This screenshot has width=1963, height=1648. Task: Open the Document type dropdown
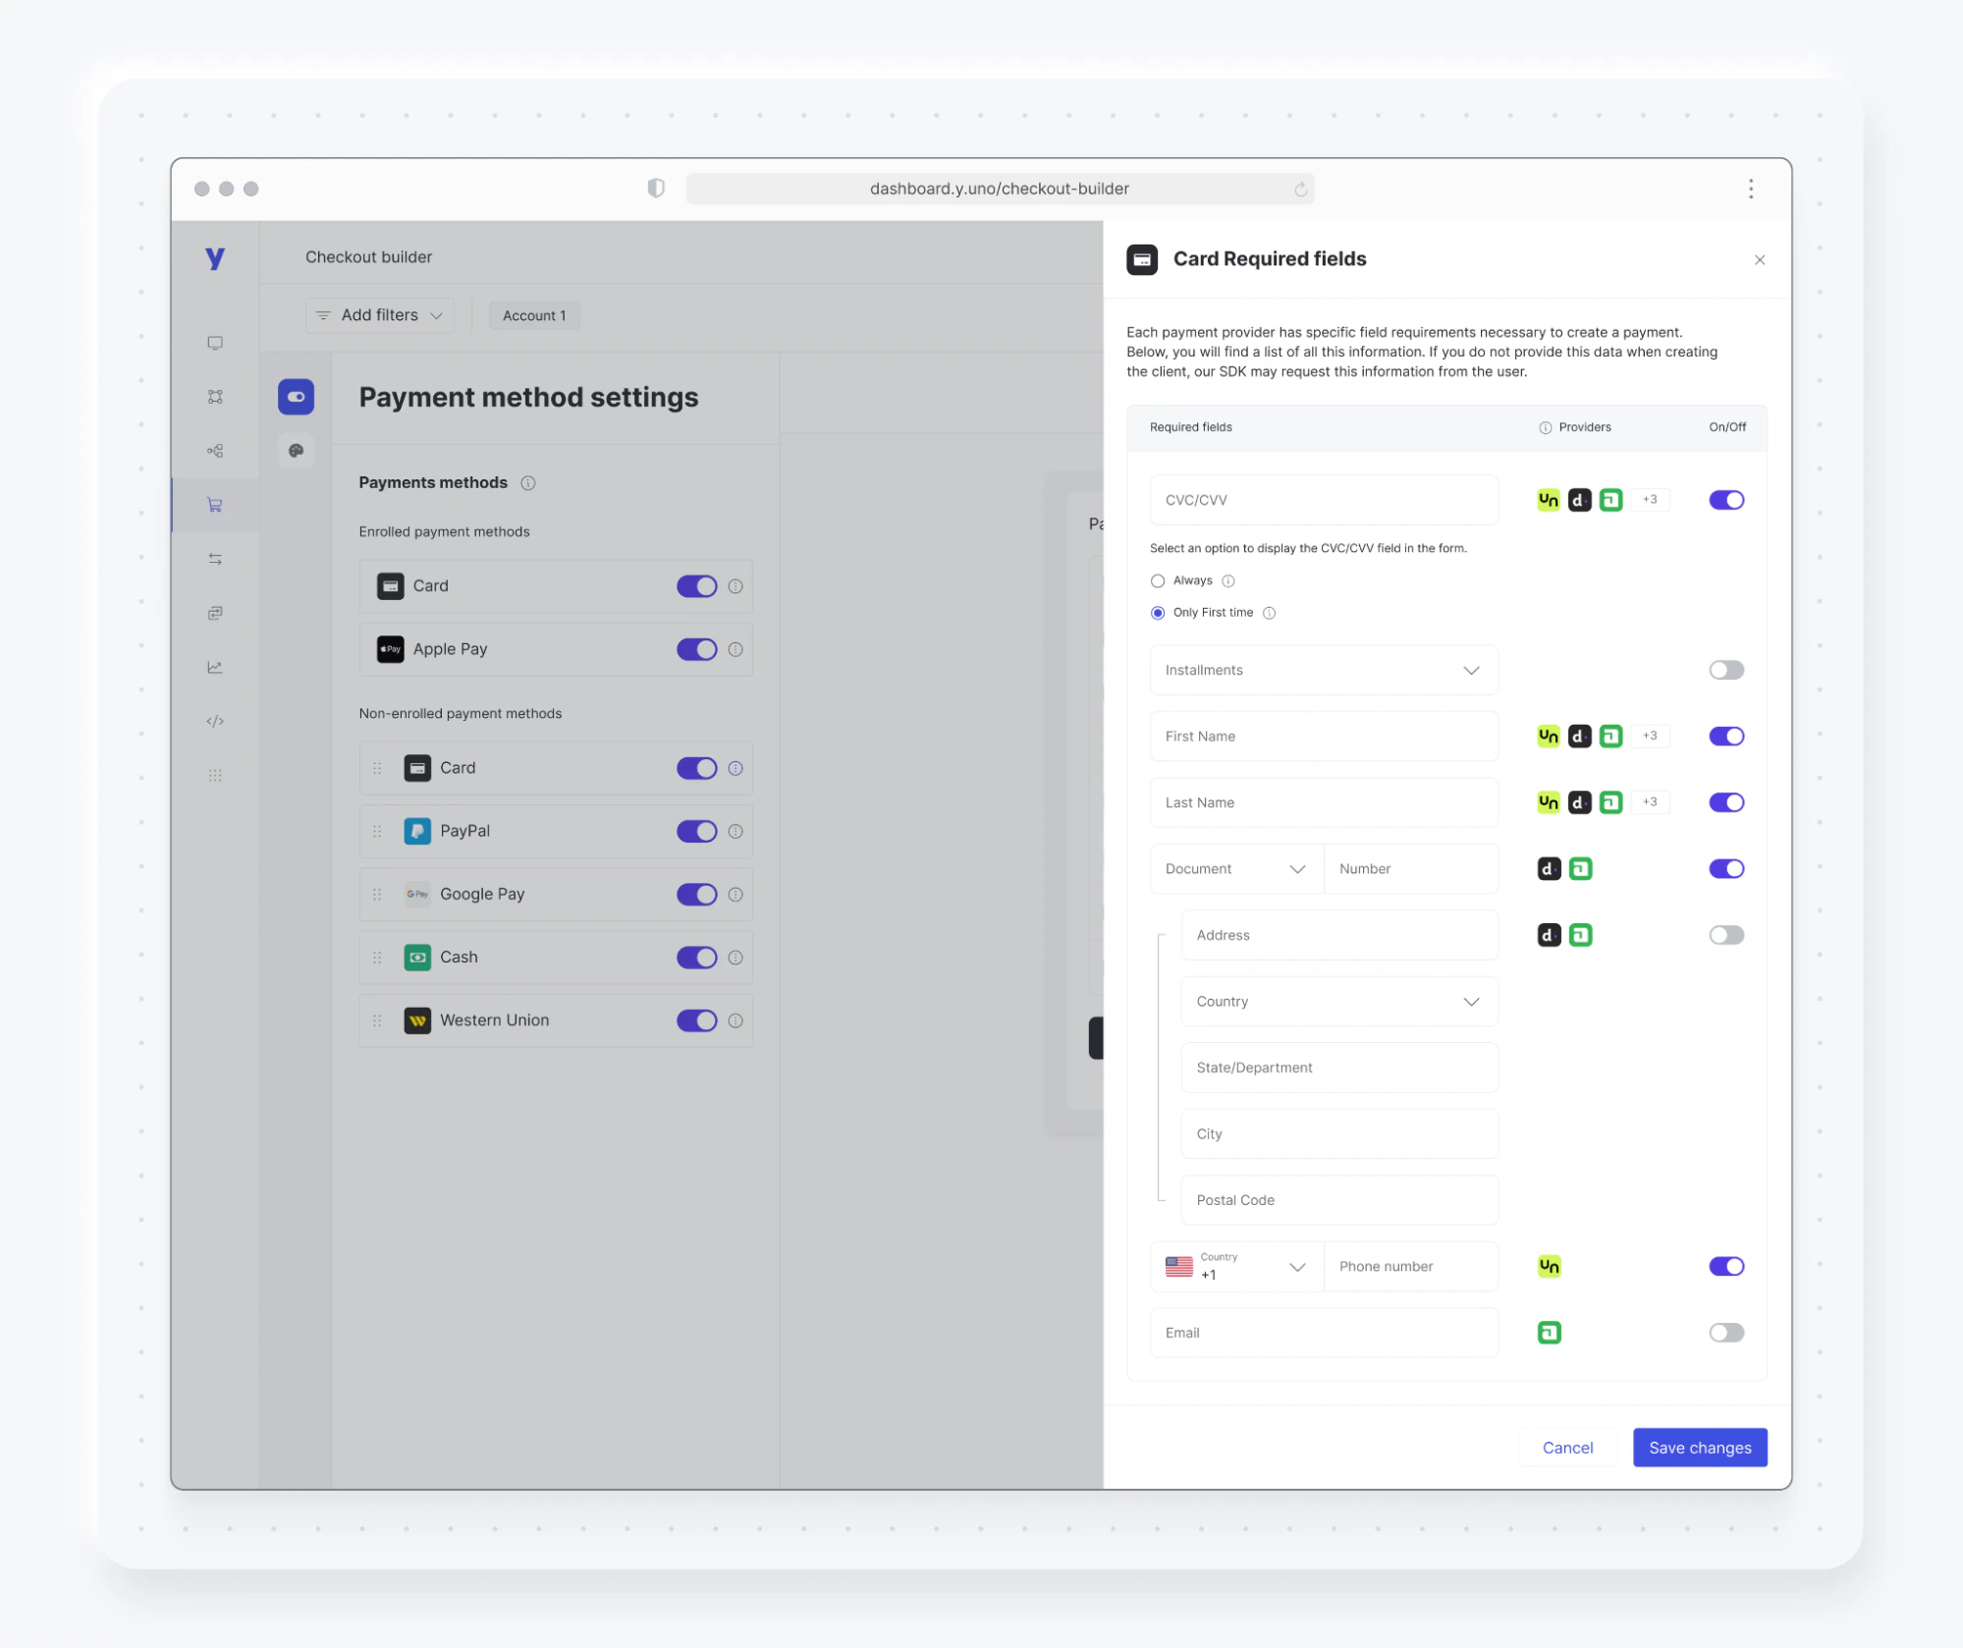(x=1235, y=869)
